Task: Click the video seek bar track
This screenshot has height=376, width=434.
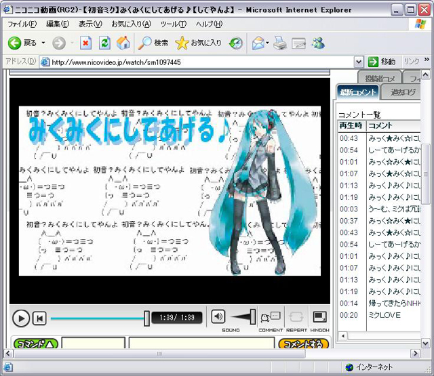Action: click(x=95, y=318)
